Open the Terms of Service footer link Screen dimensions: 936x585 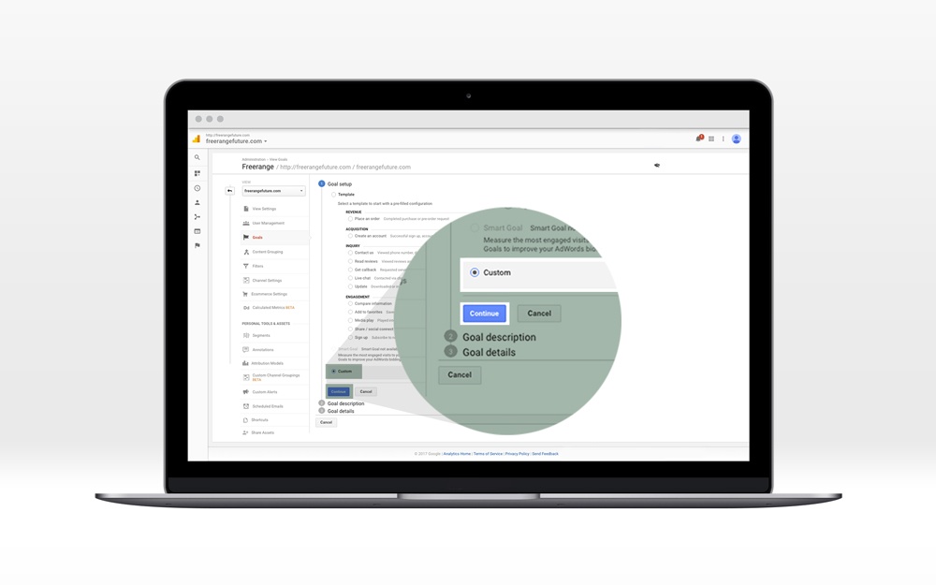point(488,454)
